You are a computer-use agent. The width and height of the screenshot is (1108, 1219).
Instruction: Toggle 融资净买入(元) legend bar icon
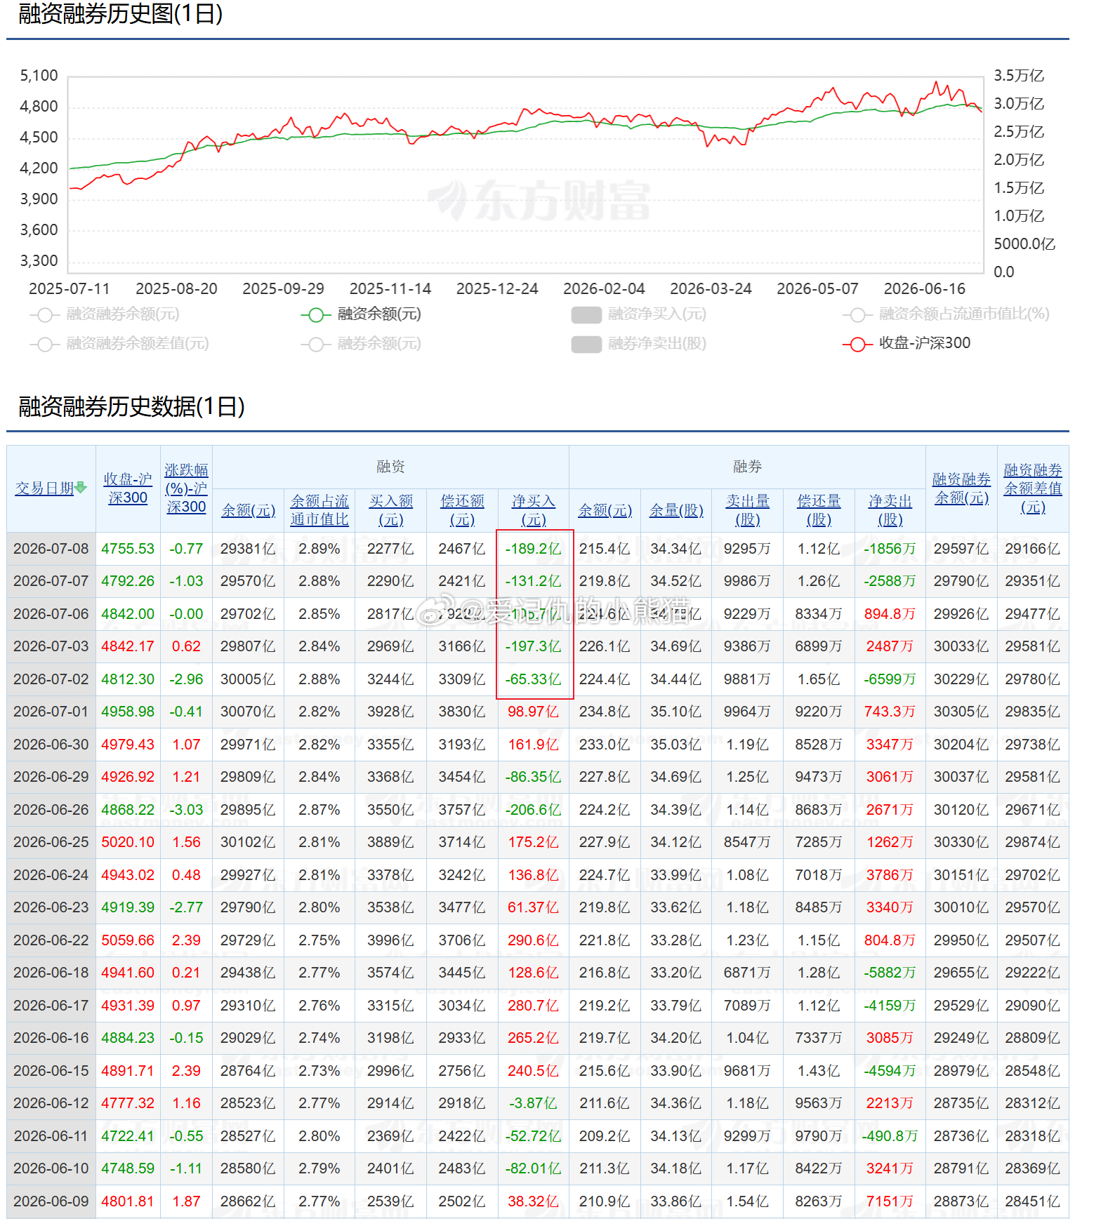[586, 314]
